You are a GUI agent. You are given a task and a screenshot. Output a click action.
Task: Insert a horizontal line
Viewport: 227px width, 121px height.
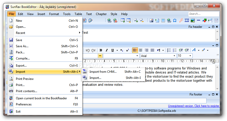point(199,20)
